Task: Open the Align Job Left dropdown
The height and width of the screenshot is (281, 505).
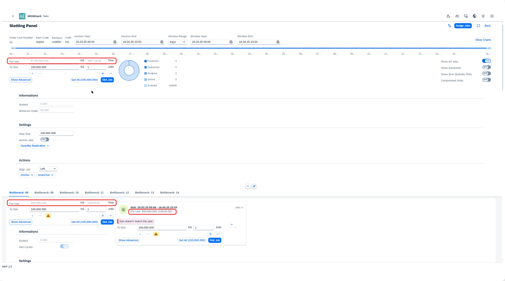Action: click(48, 169)
